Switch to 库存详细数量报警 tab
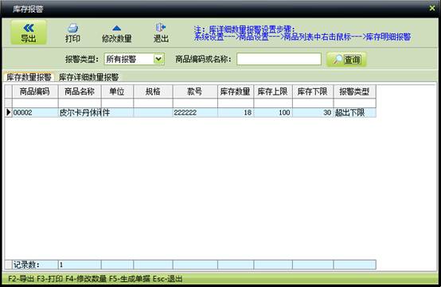The image size is (441, 287). tap(88, 77)
